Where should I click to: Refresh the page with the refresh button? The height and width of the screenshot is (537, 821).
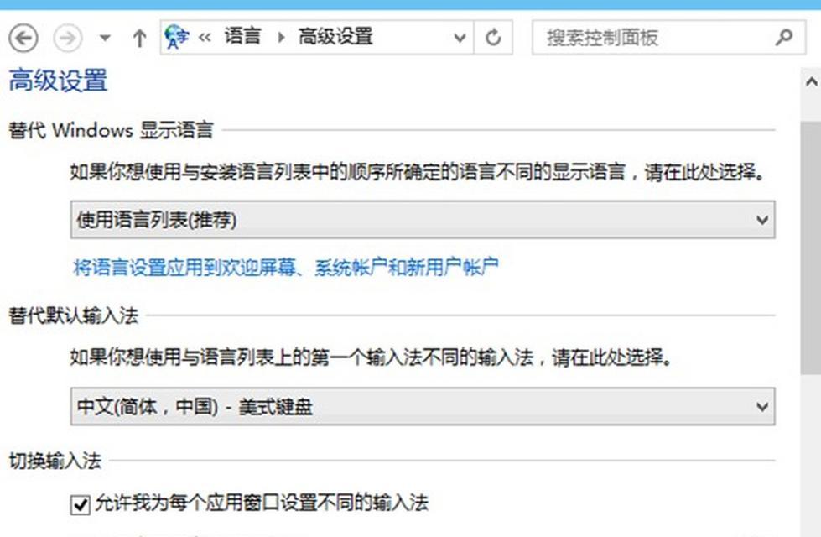493,38
